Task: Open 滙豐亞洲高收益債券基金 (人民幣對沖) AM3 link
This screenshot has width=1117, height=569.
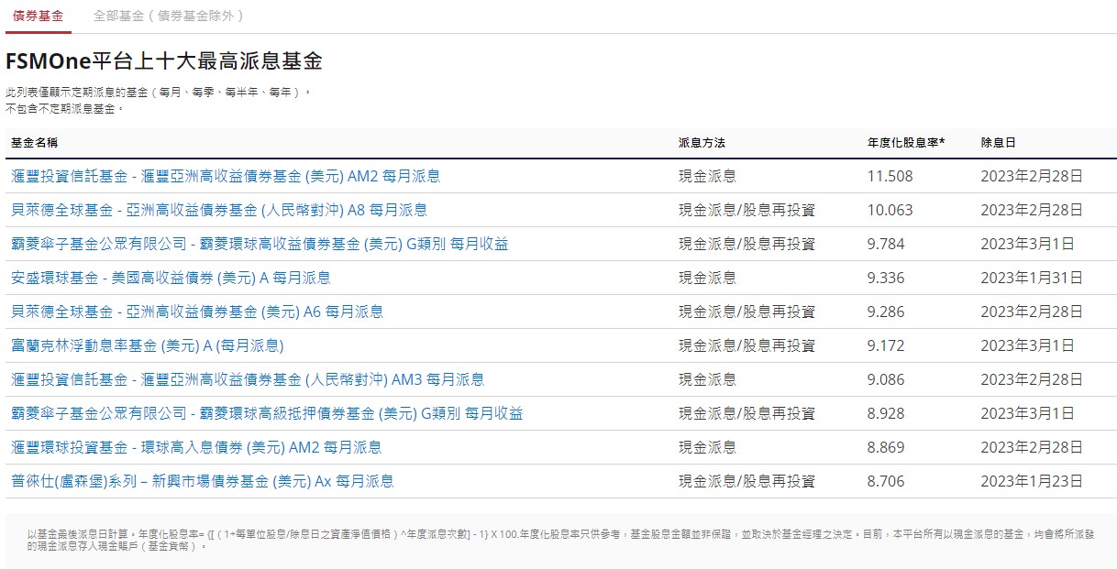Action: click(248, 379)
